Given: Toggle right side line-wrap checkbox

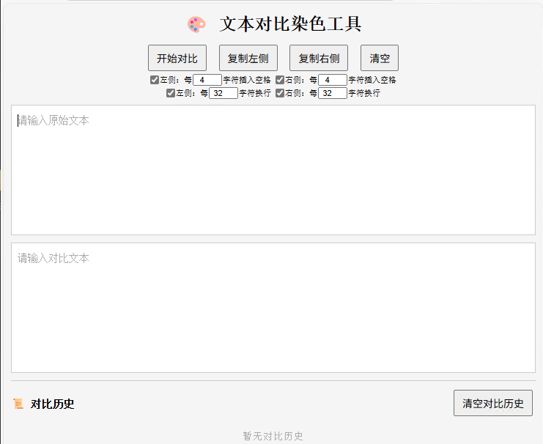Looking at the screenshot, I should click(x=280, y=93).
